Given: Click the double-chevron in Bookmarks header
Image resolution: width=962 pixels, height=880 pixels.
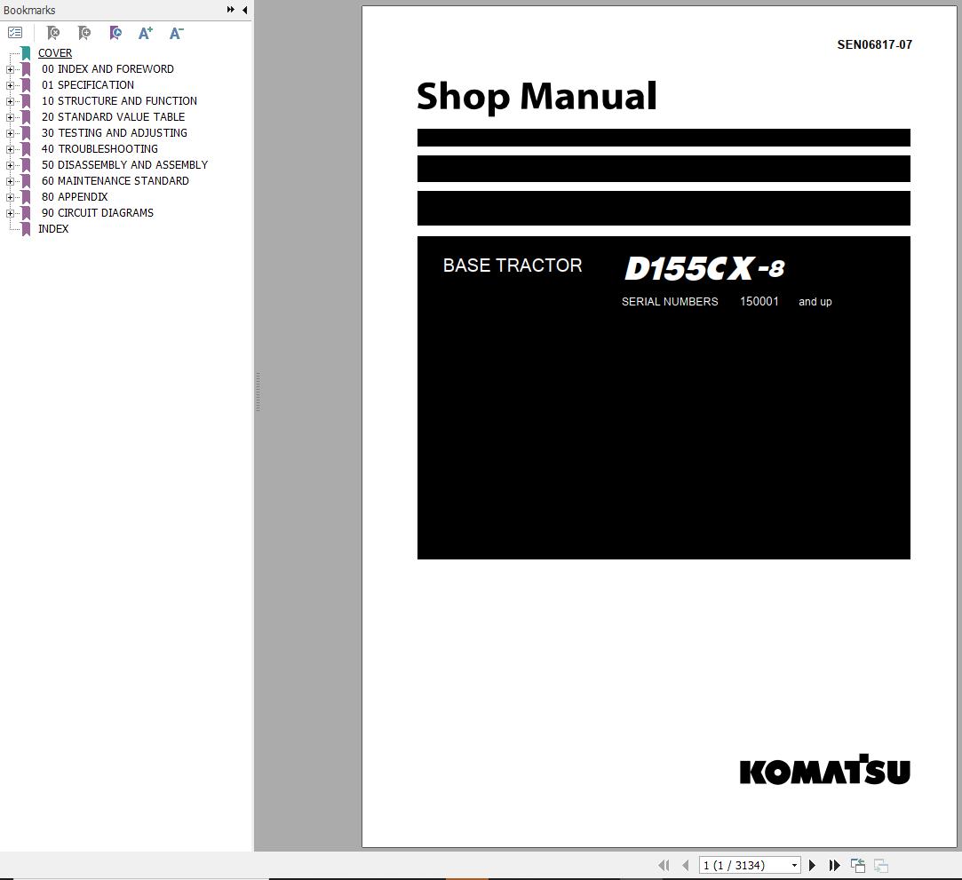Looking at the screenshot, I should coord(230,10).
